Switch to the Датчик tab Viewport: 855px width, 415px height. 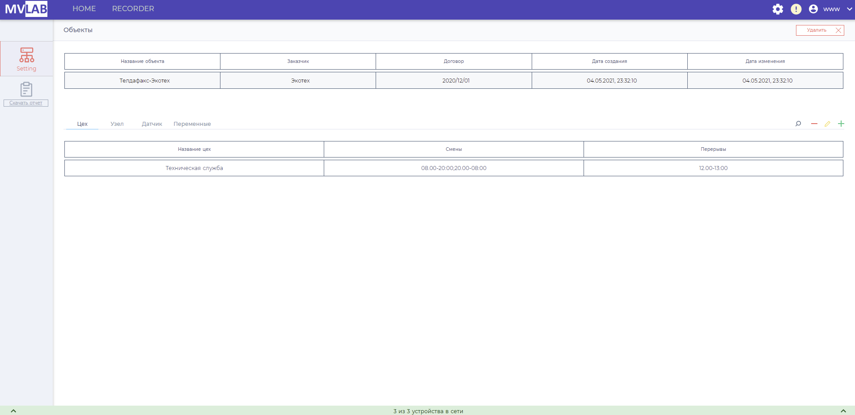coord(152,124)
